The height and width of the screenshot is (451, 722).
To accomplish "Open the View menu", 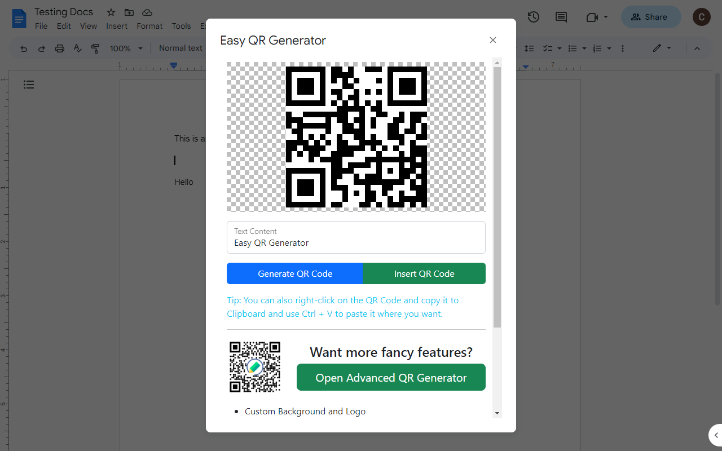I will [x=89, y=26].
